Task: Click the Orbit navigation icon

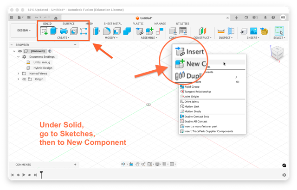Action: tap(123, 164)
